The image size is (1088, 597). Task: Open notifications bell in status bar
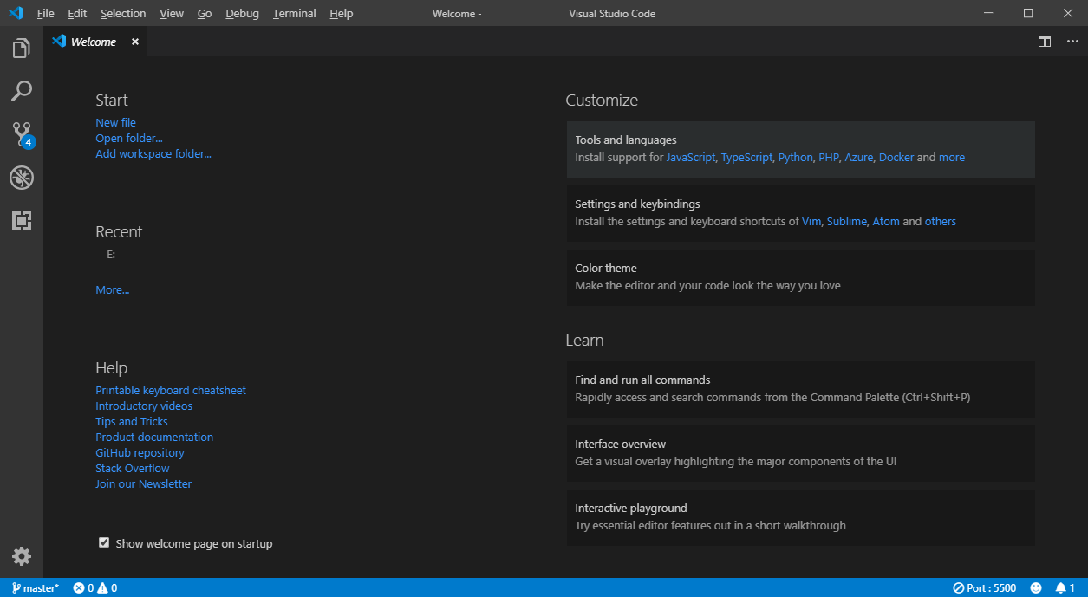(x=1065, y=587)
